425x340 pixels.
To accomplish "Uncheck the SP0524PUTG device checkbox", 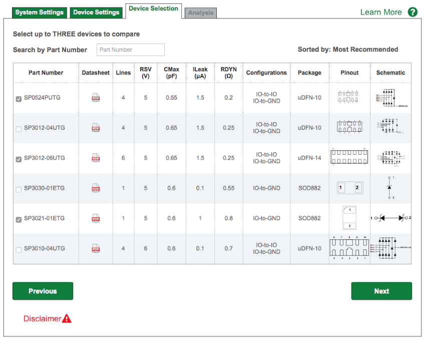I will coord(19,99).
